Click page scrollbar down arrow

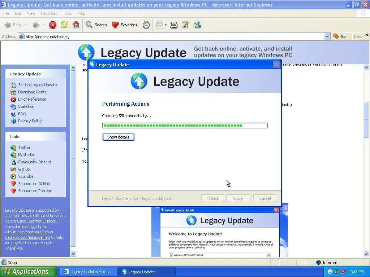pos(366,254)
